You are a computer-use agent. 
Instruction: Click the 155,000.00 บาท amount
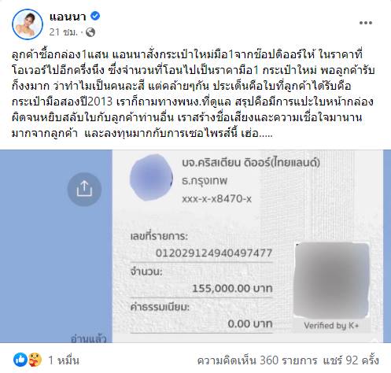coord(233,289)
